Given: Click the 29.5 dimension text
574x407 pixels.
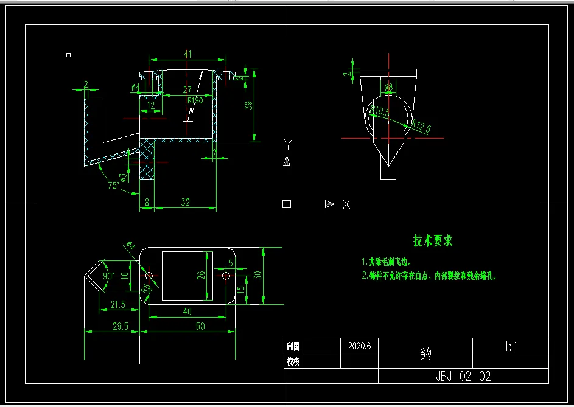Looking at the screenshot, I should pos(121,326).
